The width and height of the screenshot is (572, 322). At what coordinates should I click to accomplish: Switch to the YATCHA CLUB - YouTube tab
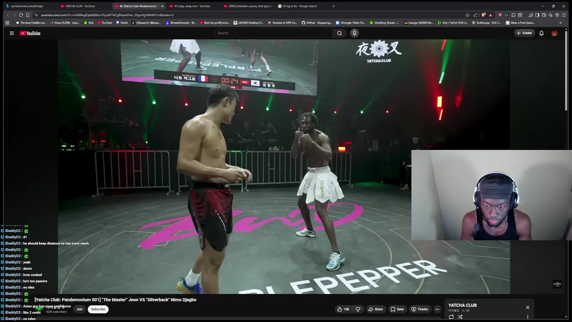pyautogui.click(x=83, y=6)
